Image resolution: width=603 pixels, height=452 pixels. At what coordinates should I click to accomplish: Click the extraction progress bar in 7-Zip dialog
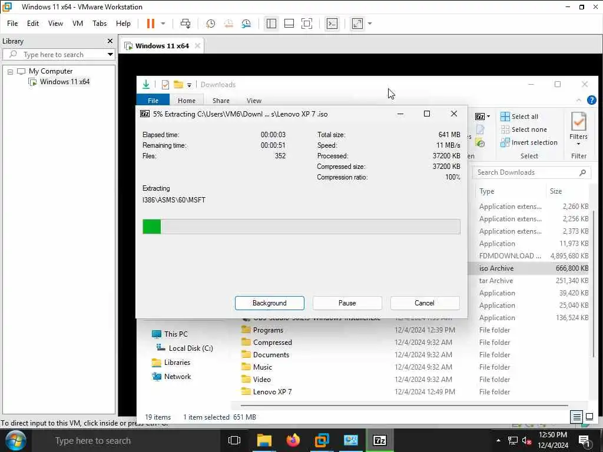[301, 227]
